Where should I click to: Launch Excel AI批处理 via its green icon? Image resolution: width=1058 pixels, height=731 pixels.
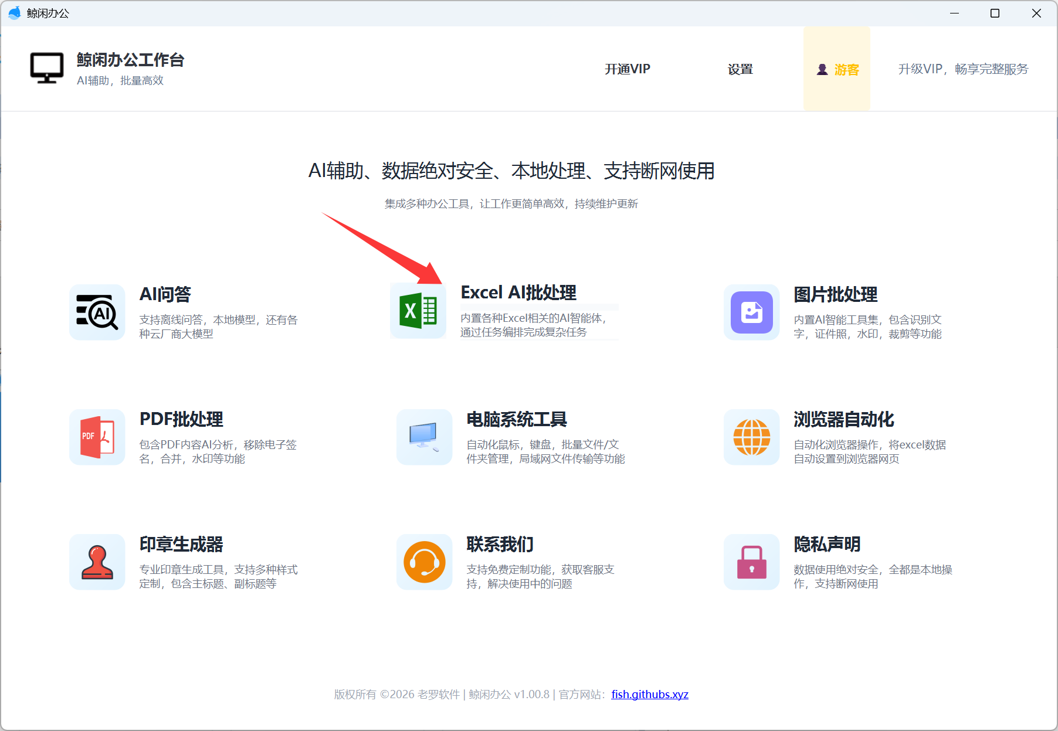pos(418,311)
